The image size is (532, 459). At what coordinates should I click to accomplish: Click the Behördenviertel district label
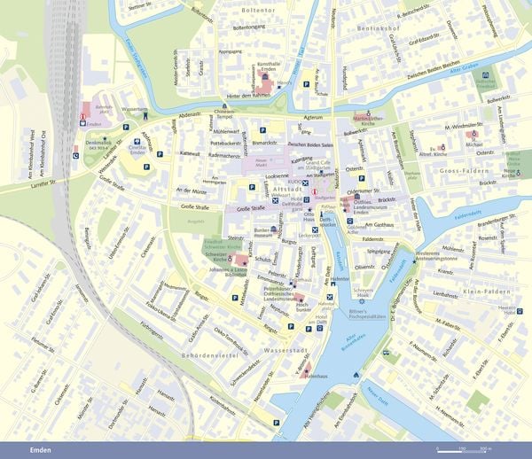210,355
